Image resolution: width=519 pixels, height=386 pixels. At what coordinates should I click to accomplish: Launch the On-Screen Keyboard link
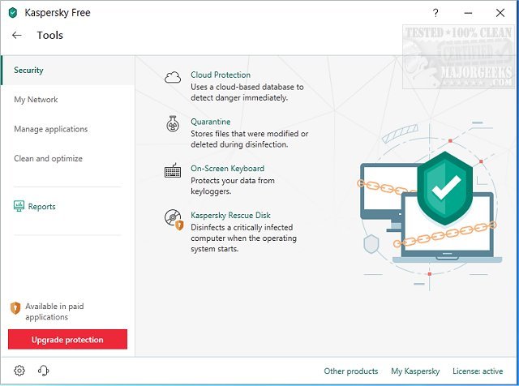pos(227,169)
